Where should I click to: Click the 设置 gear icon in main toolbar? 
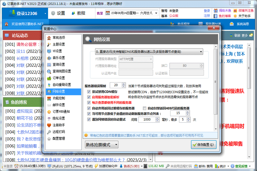point(53,13)
